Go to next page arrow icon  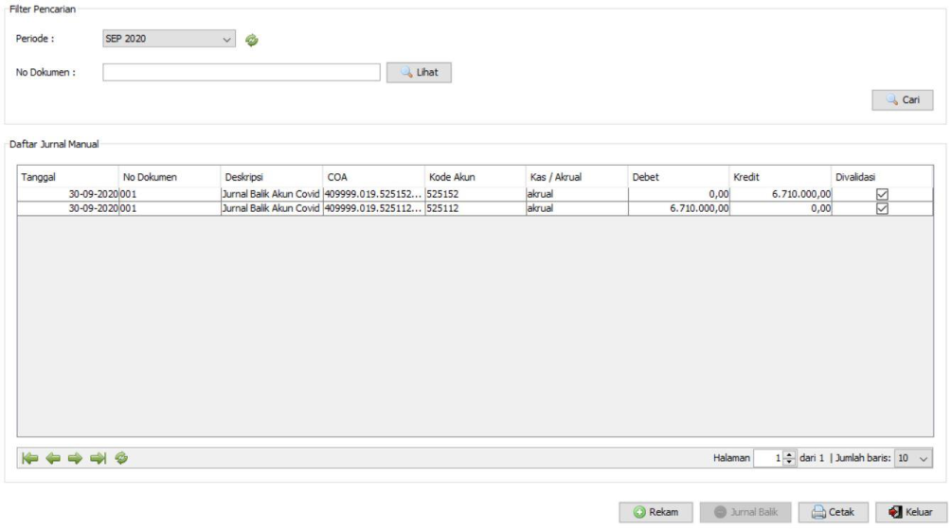76,458
